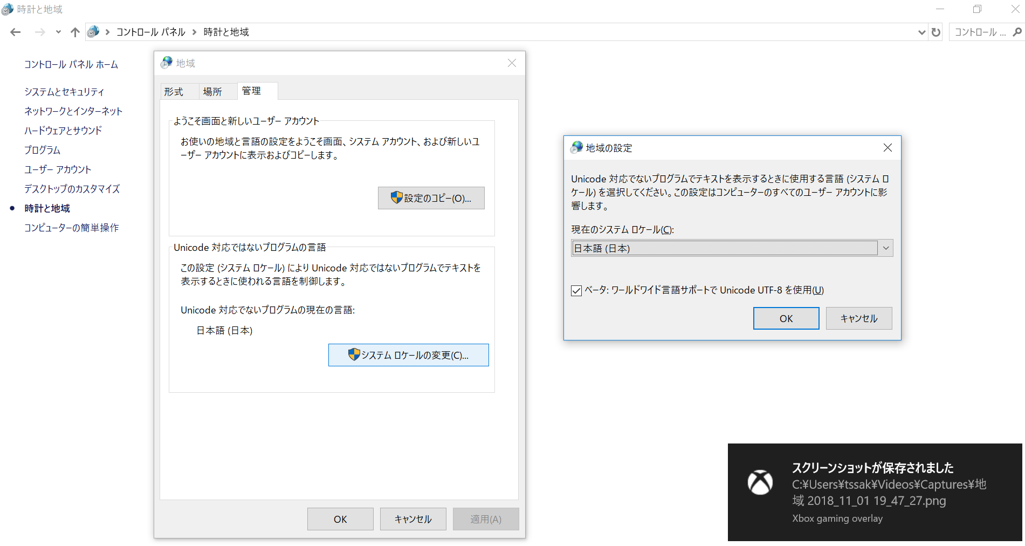Click the システム ロケールの変更 button
1025x546 pixels.
pyautogui.click(x=408, y=355)
